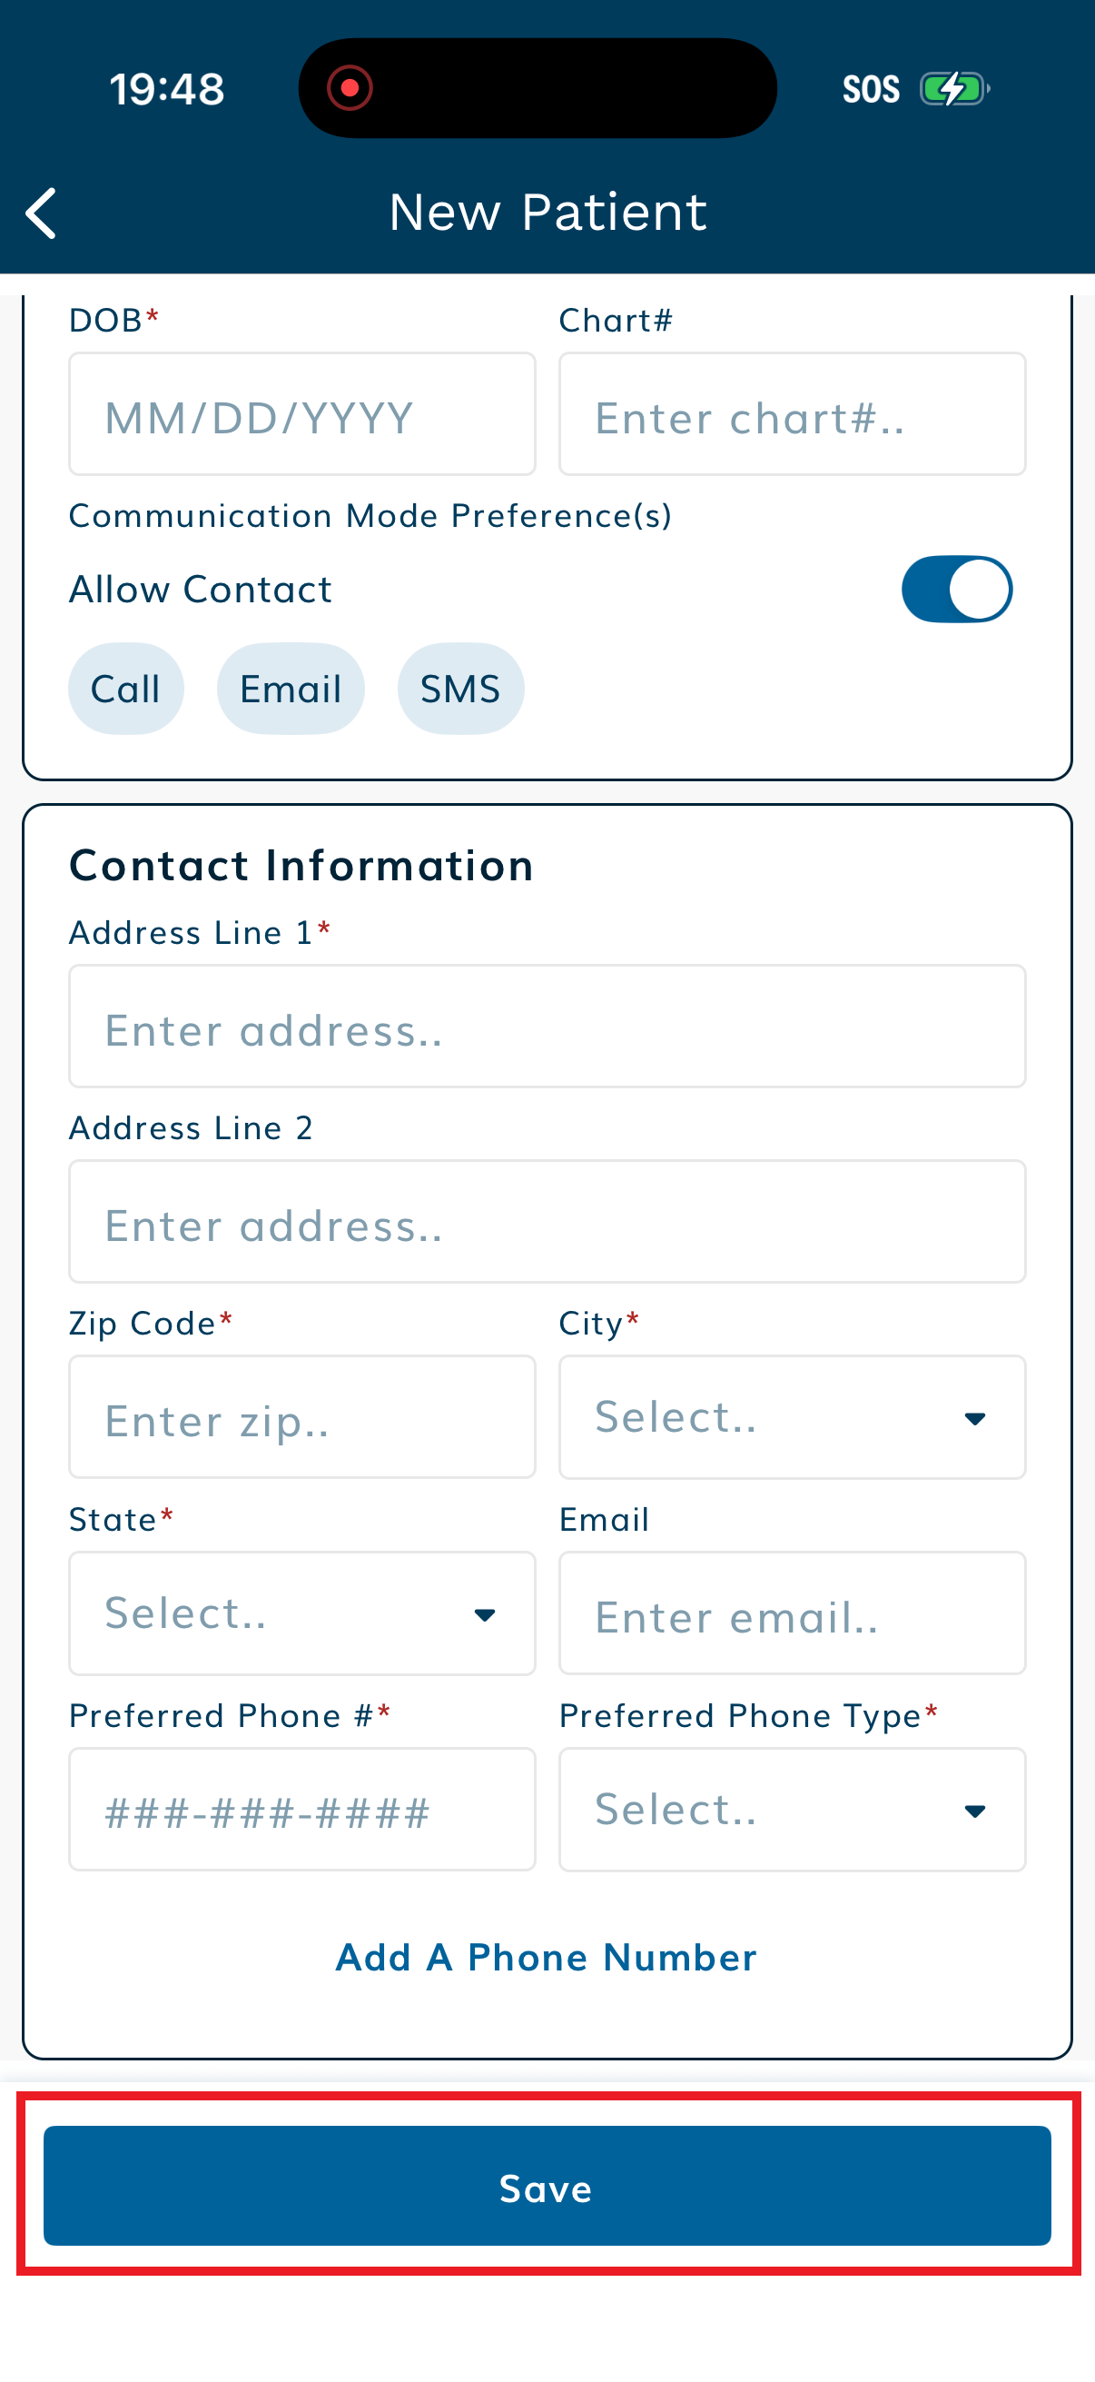1095x2382 pixels.
Task: Click the Email address field
Action: pyautogui.click(x=791, y=1613)
